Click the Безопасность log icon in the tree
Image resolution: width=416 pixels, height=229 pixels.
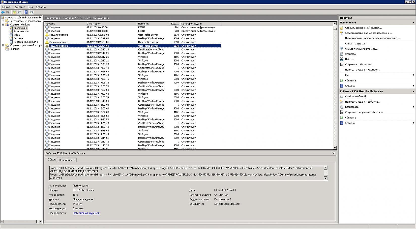(x=11, y=32)
